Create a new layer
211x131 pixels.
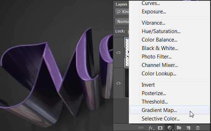click(x=188, y=127)
